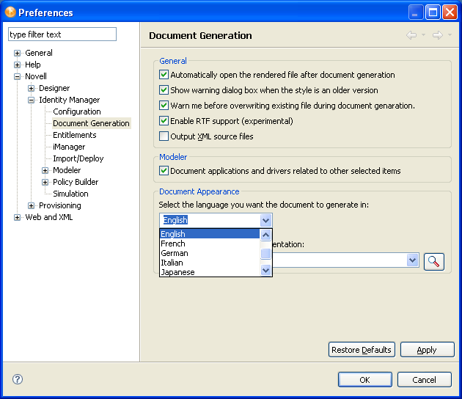
Task: Uncheck Warn me before overwriting checkbox
Action: (x=164, y=106)
